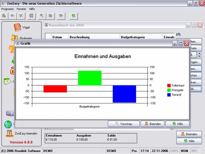
Task: Click Hilfe button in Grafik window
Action: point(178,124)
